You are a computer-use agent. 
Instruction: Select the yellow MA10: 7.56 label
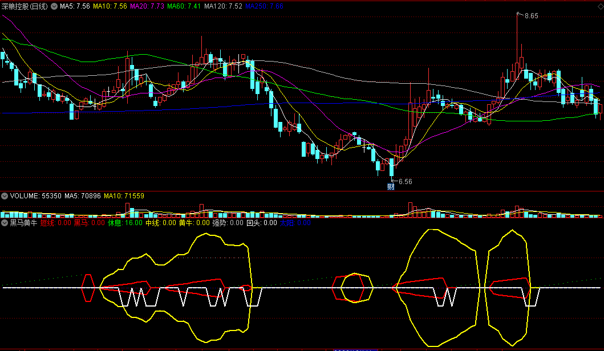(110, 6)
